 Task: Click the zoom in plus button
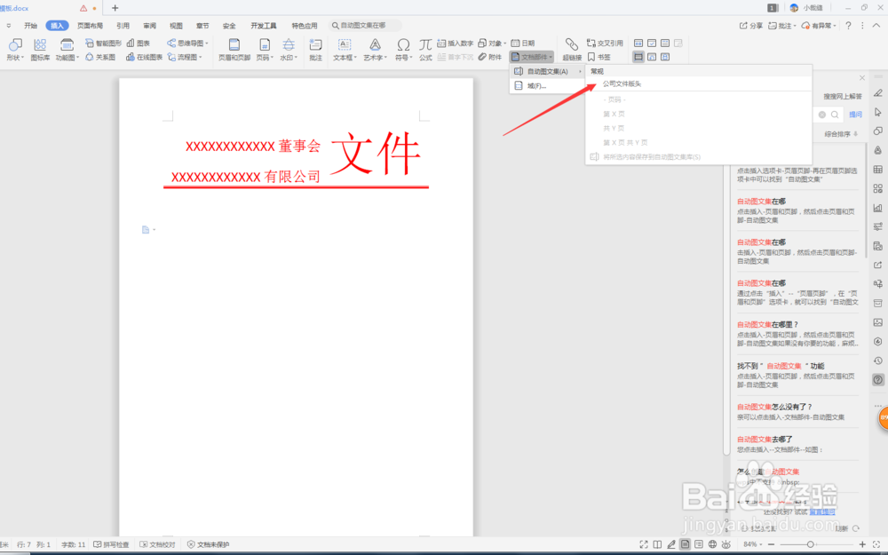(862, 545)
